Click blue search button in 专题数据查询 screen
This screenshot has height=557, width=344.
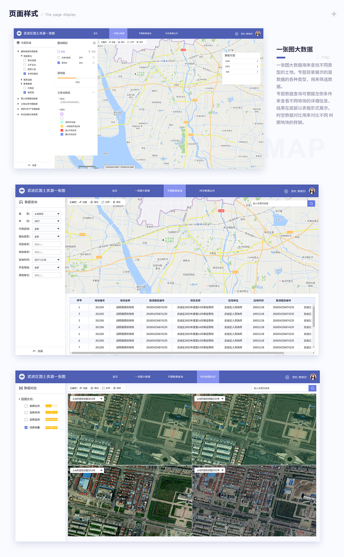pyautogui.click(x=311, y=203)
